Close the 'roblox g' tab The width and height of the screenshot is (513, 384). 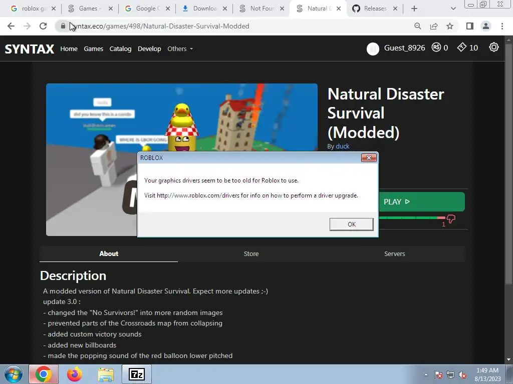click(x=54, y=8)
